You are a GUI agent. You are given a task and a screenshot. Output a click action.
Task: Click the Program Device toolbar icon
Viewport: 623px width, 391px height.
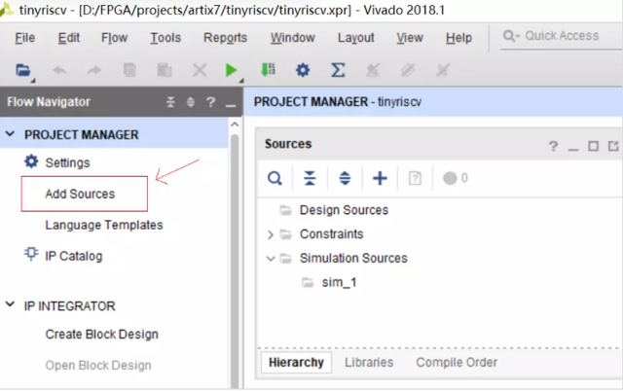pyautogui.click(x=268, y=70)
